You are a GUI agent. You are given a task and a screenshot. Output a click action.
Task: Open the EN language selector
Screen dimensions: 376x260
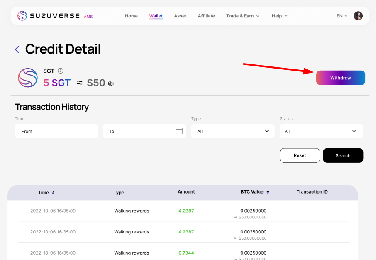coord(342,16)
